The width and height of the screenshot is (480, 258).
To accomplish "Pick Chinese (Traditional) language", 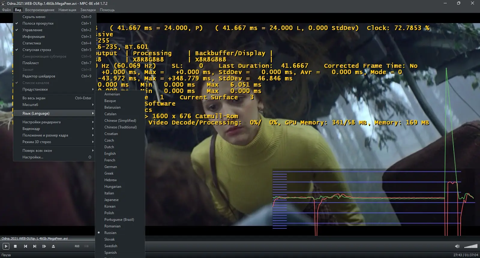I will point(120,127).
